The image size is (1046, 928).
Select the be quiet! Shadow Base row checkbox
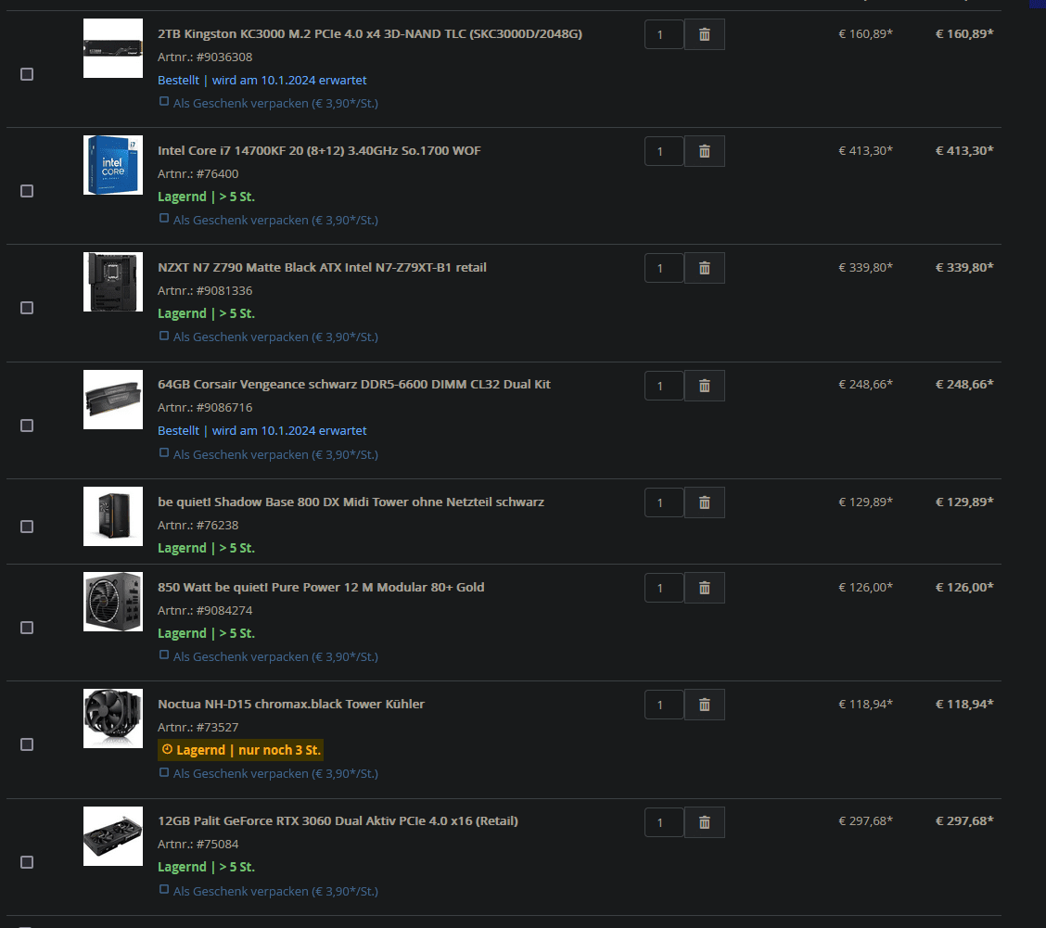click(27, 528)
